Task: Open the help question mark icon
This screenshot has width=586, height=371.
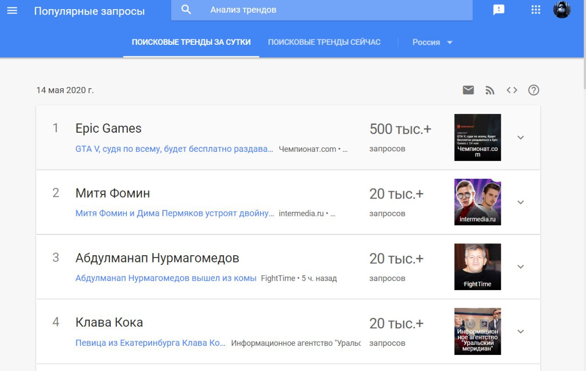Action: [533, 90]
